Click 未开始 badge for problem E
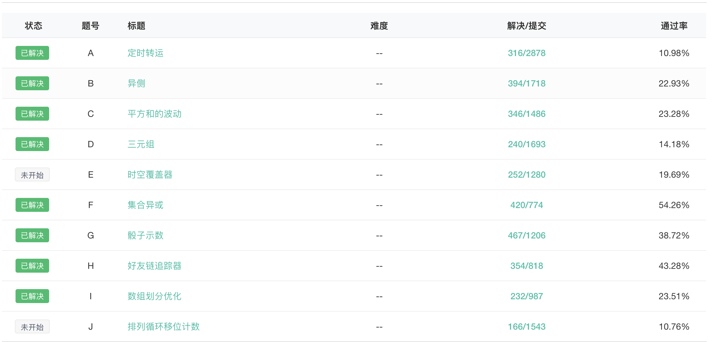Viewport: 720px width, 342px height. [x=32, y=174]
